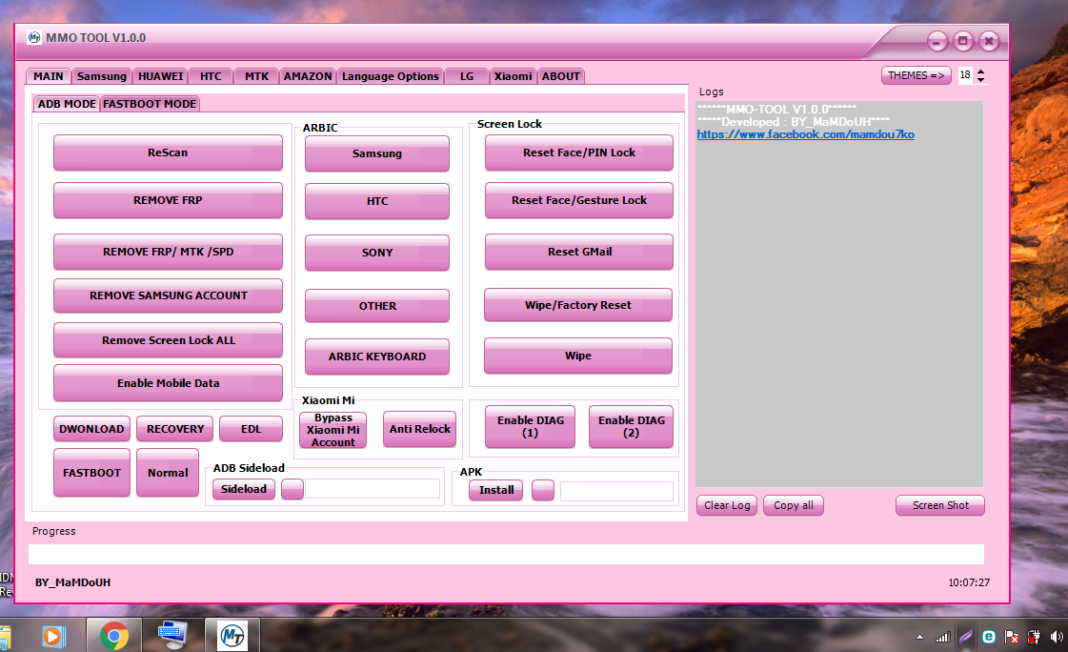This screenshot has width=1068, height=652.
Task: Click the SONY button
Action: click(376, 252)
